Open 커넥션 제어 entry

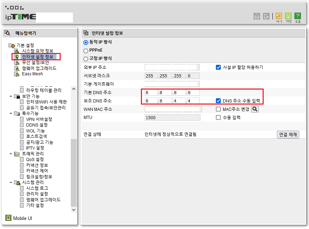click(x=37, y=171)
